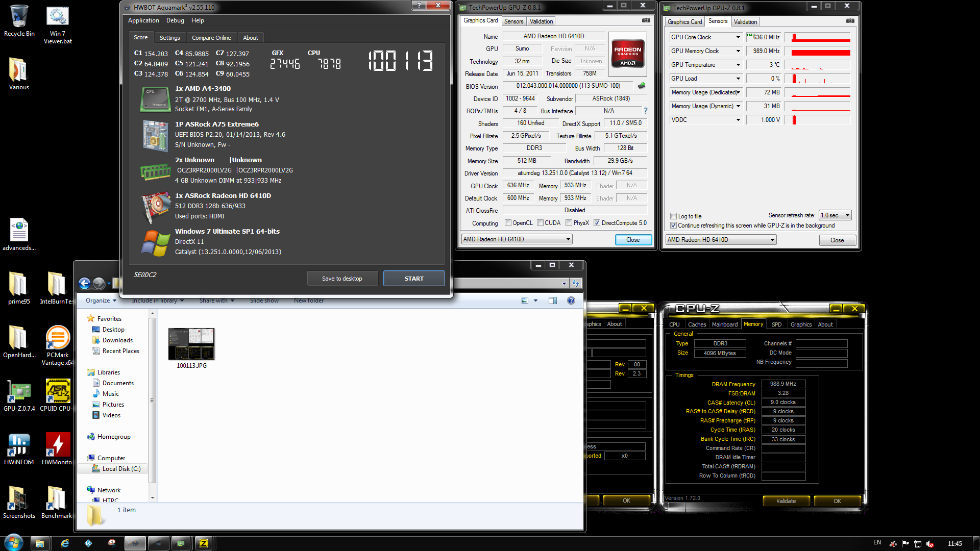
Task: Click yellow Z app in taskbar
Action: pyautogui.click(x=204, y=543)
